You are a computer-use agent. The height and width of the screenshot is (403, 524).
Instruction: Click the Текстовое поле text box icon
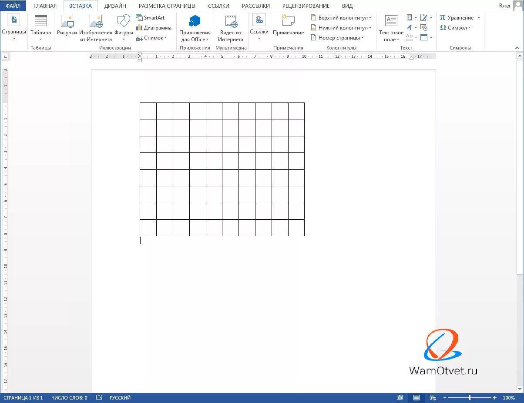tap(391, 21)
